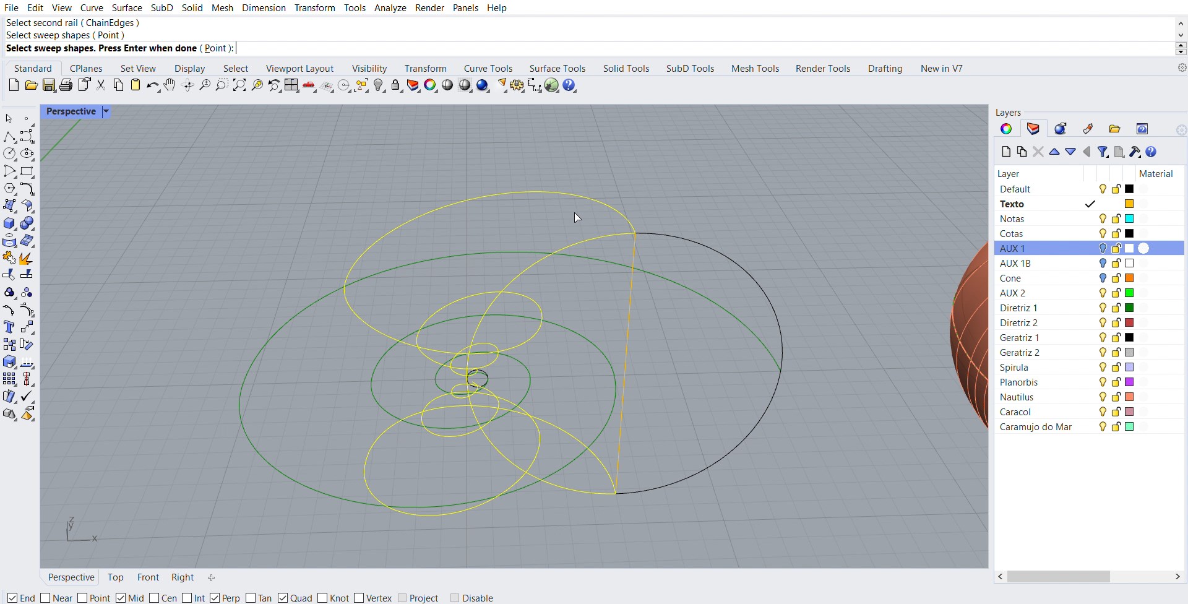Open a file with the folder icon
Screen dimensions: 1188x604
31,85
